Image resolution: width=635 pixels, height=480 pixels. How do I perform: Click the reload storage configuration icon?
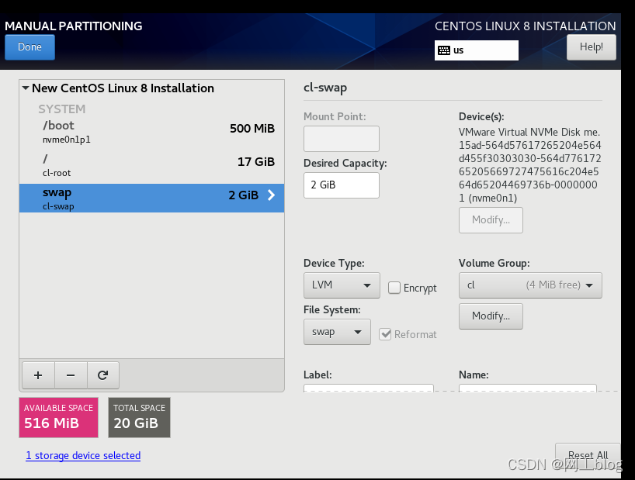pos(103,375)
